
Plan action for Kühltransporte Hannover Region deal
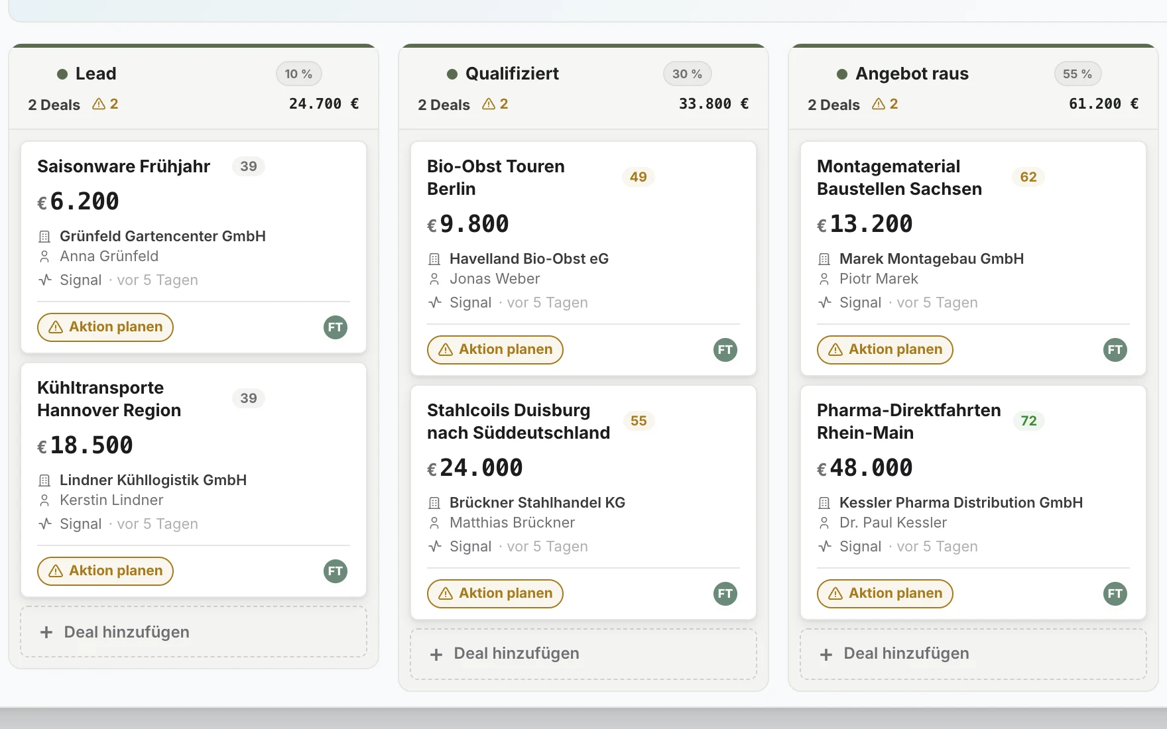105,571
